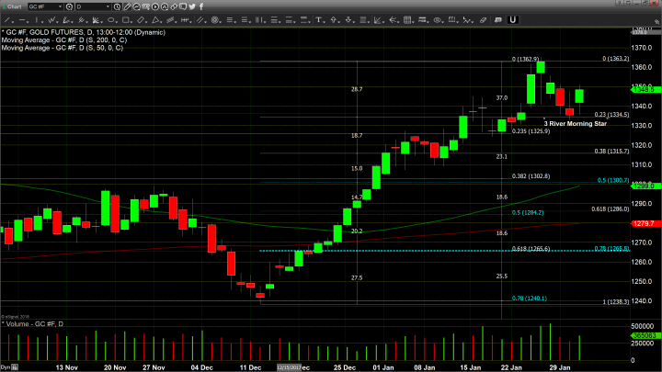This screenshot has height=372, width=662.
Task: Select the horizontal line drawing tool
Action: pyautogui.click(x=136, y=6)
